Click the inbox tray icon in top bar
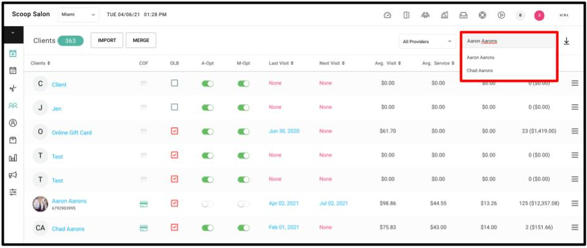 pyautogui.click(x=463, y=15)
